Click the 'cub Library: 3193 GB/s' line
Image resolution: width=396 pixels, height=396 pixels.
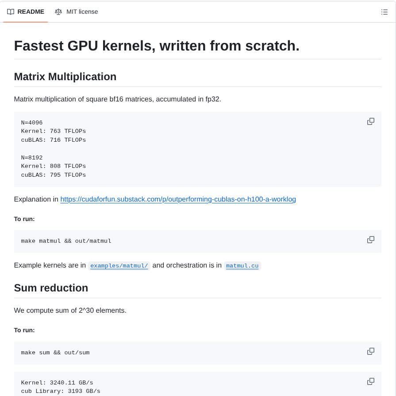61,391
